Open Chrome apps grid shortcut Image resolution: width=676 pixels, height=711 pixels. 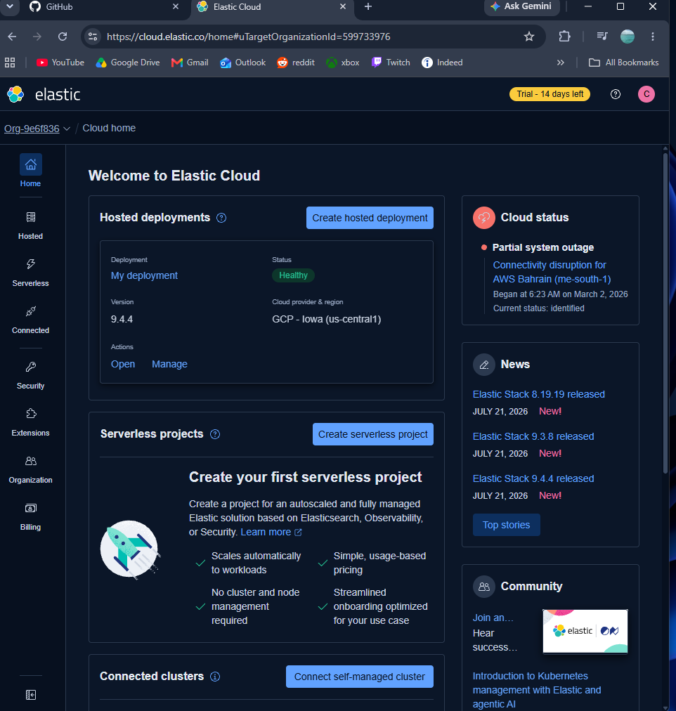point(10,63)
